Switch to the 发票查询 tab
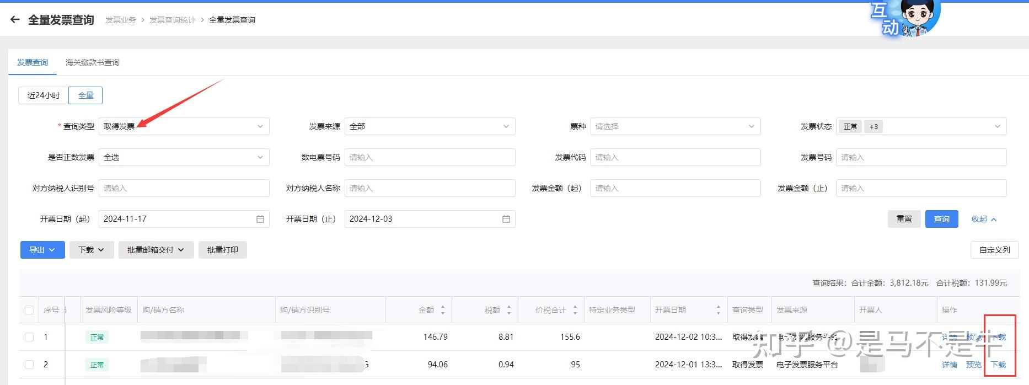Image resolution: width=1029 pixels, height=385 pixels. (33, 62)
